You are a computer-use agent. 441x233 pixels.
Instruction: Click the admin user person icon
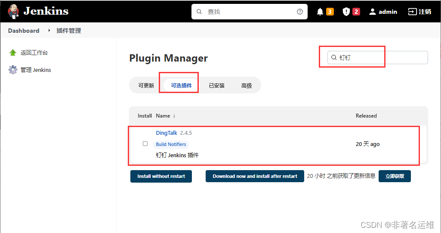[x=372, y=12]
